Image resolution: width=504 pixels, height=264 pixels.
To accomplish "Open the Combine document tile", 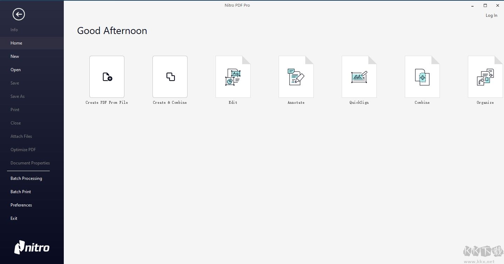I will [x=422, y=77].
